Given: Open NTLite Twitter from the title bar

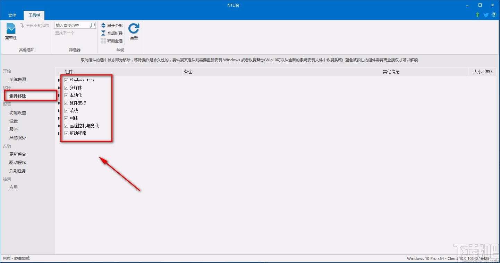Looking at the screenshot, I should (486, 15).
